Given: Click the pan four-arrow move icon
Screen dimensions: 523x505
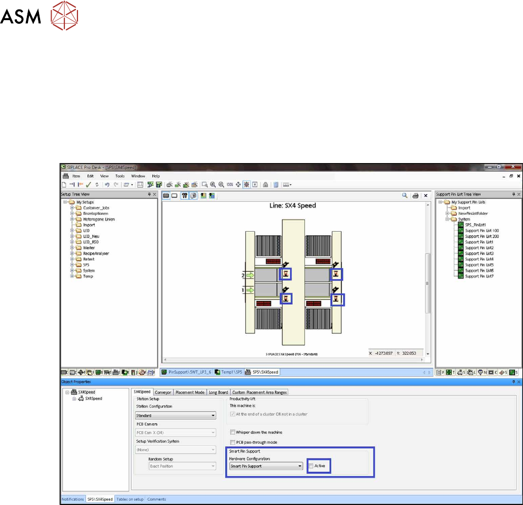Looking at the screenshot, I should tap(238, 185).
